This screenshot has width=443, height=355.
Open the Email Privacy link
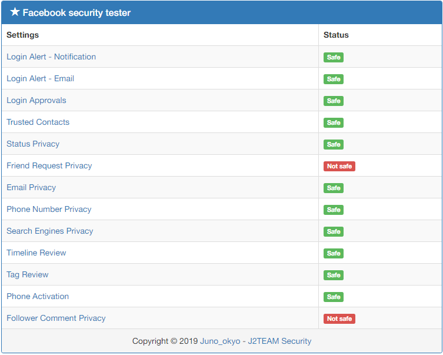[x=31, y=187]
